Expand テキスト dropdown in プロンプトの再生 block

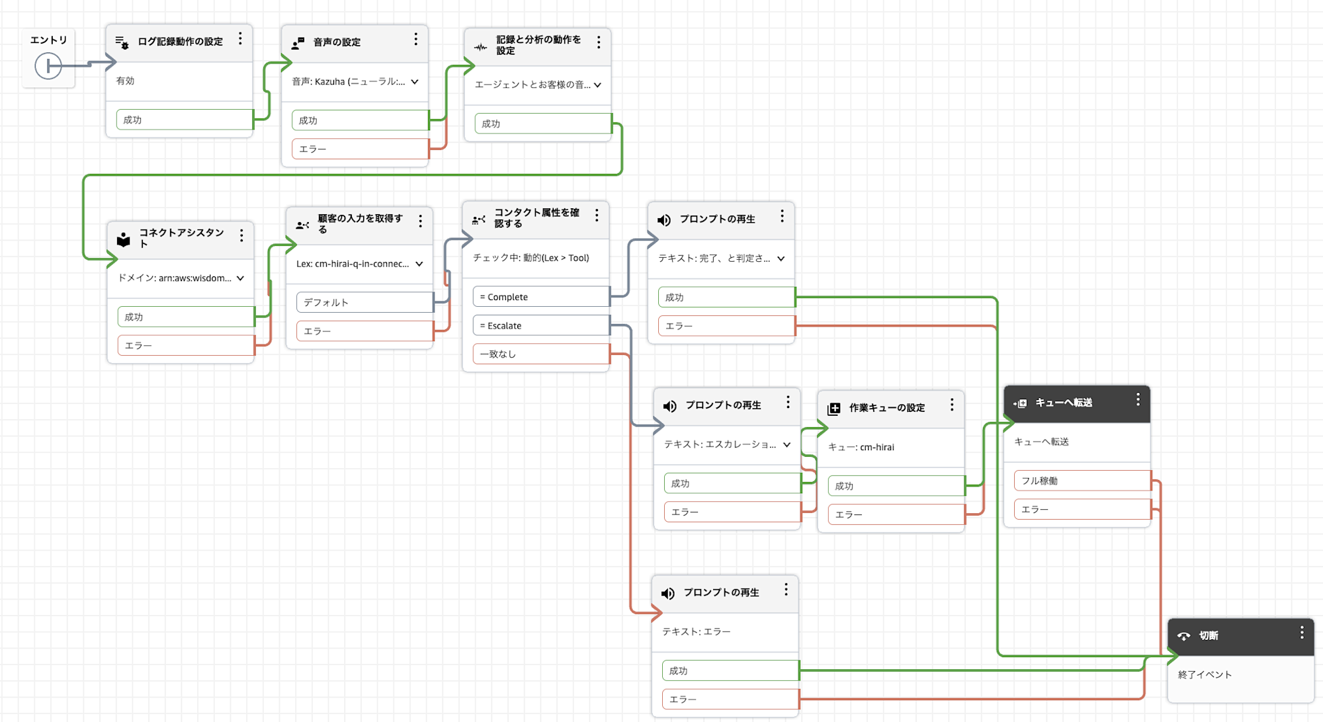point(783,259)
